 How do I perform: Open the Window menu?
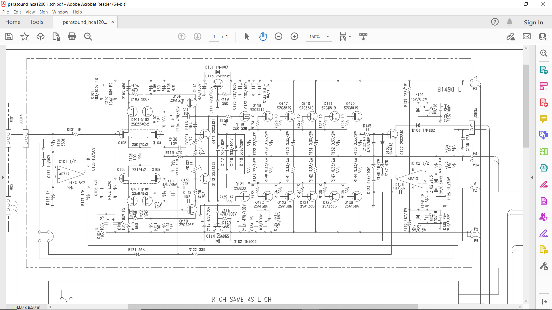coord(60,12)
